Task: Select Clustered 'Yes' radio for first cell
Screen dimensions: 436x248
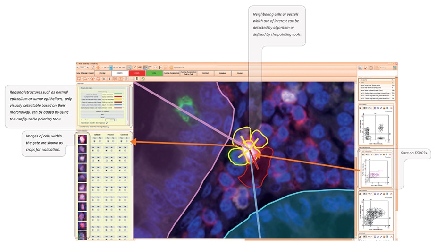Action: (x=122, y=140)
